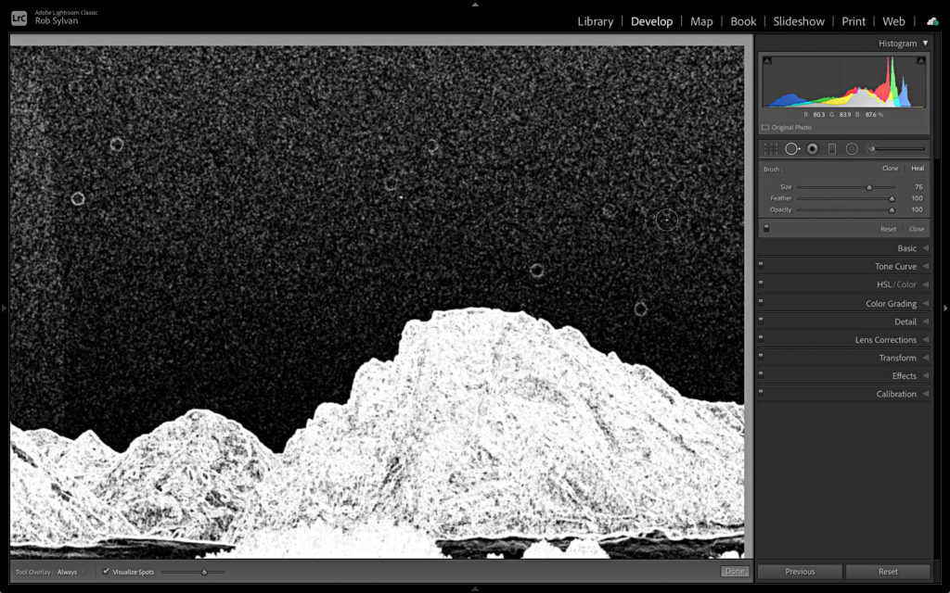The width and height of the screenshot is (950, 593).
Task: Click the cloud sync status icon
Action: 931,21
